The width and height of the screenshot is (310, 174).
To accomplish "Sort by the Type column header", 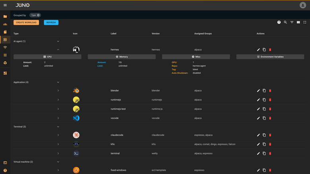I will (16, 34).
